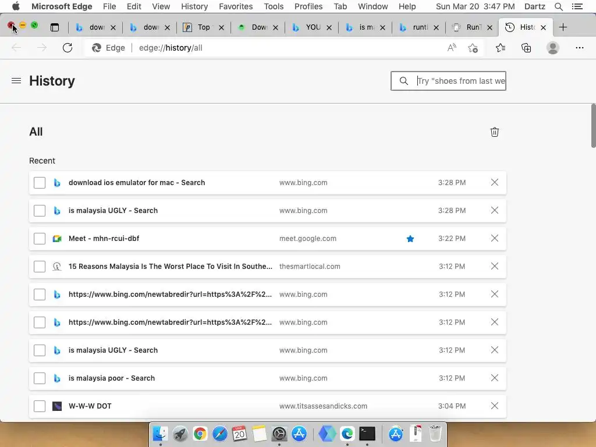Screen dimensions: 596x447
Task: Open the Tools menu
Action: tap(274, 6)
